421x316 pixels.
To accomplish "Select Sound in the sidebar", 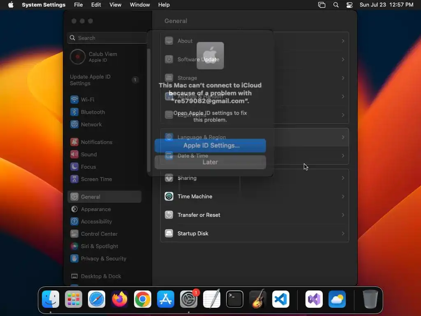I will click(105, 155).
